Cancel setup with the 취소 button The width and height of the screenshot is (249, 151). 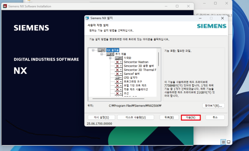pos(215,117)
